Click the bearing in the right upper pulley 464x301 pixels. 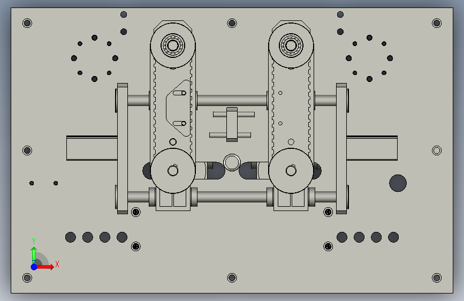pyautogui.click(x=291, y=46)
